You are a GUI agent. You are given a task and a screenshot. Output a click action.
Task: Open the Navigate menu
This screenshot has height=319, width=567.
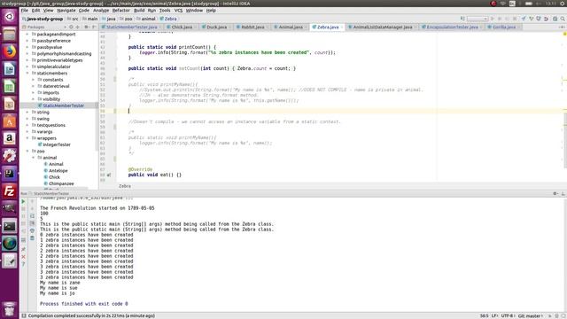pyautogui.click(x=66, y=11)
